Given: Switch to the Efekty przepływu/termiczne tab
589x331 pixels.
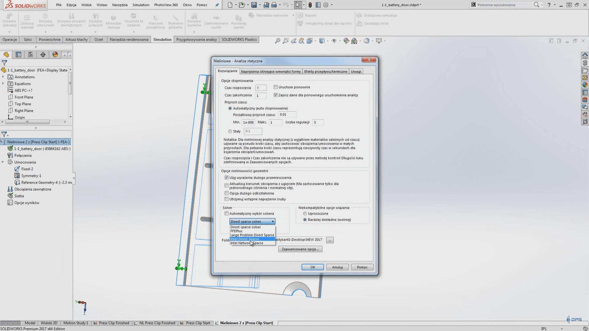Looking at the screenshot, I should click(325, 71).
